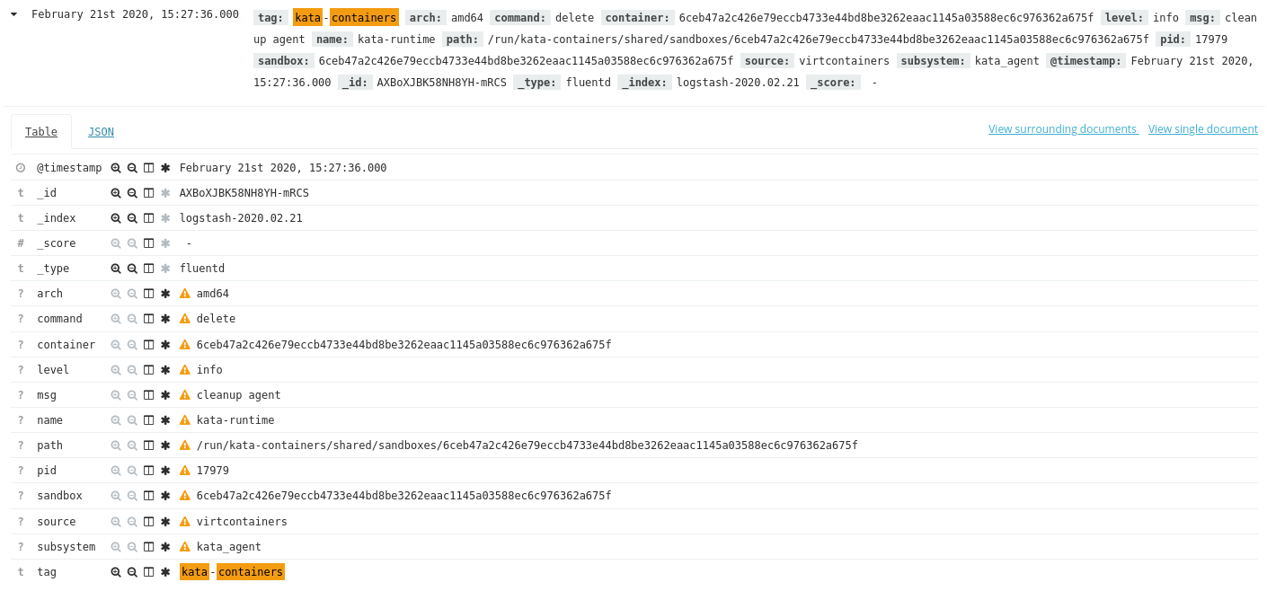1267x591 pixels.
Task: Select value 'kata_agent' in subsystem row
Action: coord(229,547)
